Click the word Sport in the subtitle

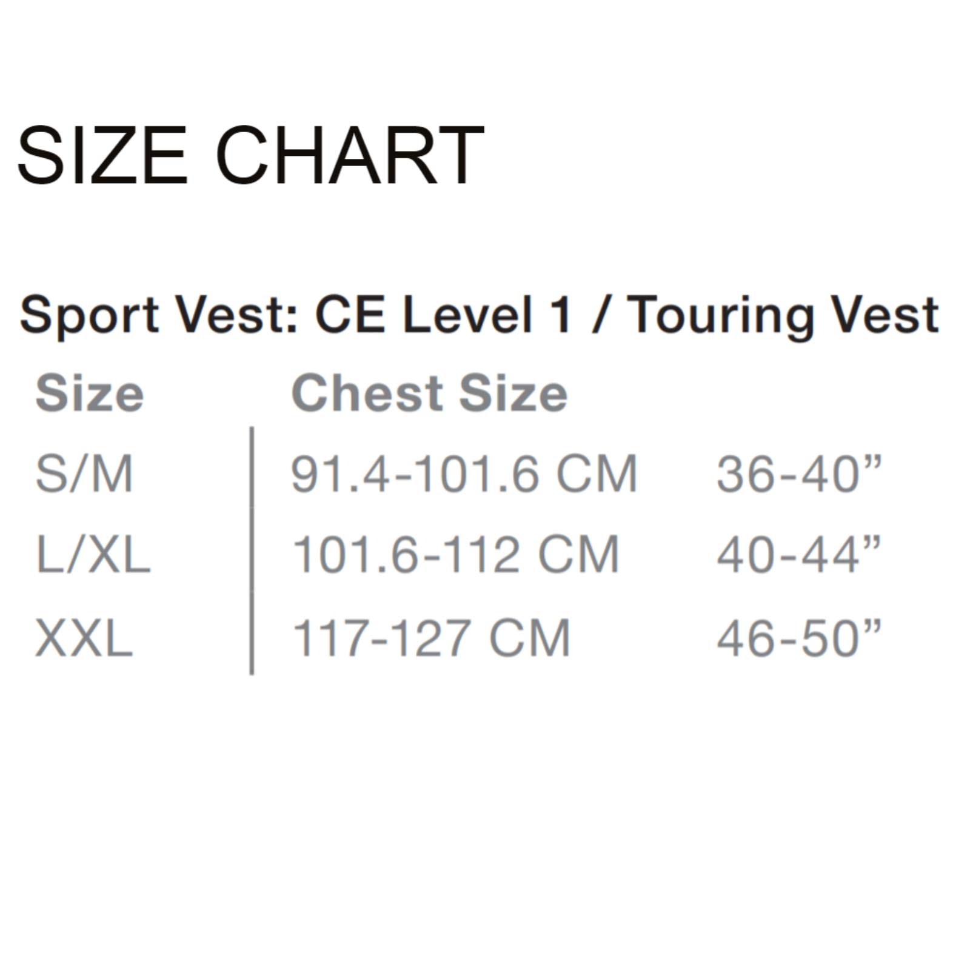(x=89, y=315)
